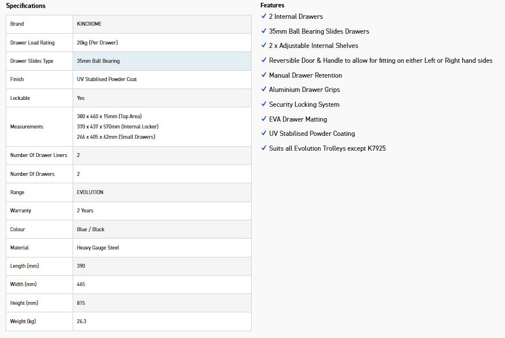Click the Features heading
505x338 pixels.
click(272, 5)
